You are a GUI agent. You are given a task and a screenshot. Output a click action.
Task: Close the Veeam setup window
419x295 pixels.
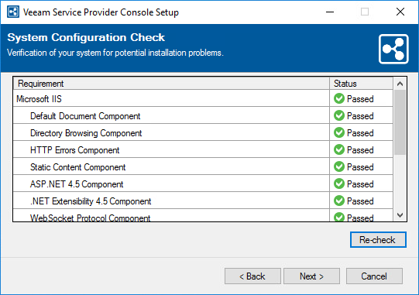click(x=400, y=12)
